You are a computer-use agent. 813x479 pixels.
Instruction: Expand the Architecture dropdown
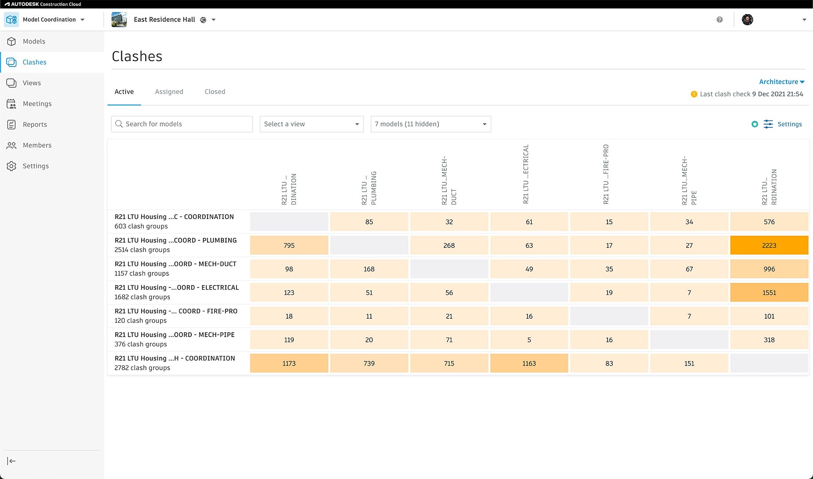click(x=781, y=82)
